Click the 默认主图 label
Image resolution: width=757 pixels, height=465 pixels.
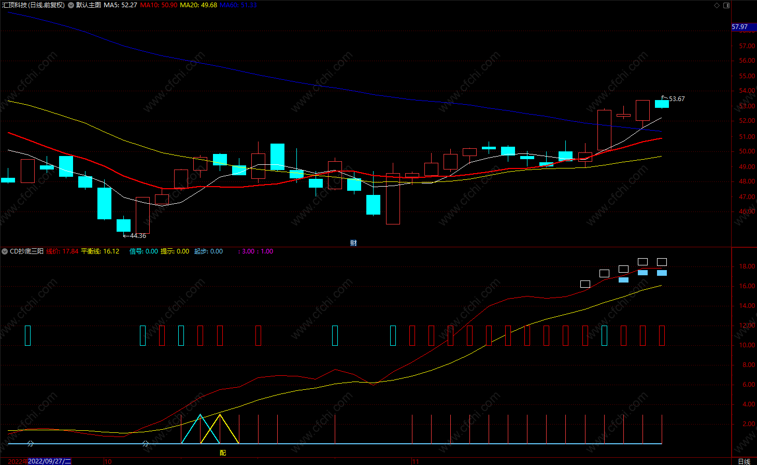click(x=88, y=5)
